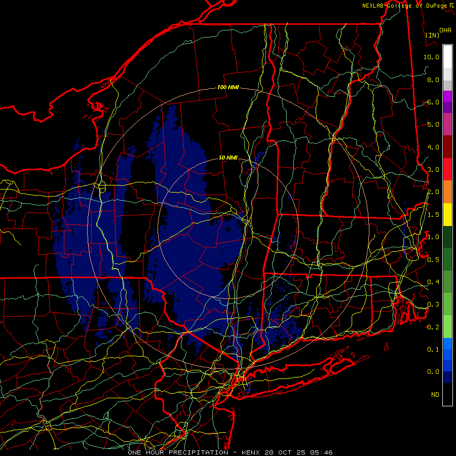Click the ND legend label
Viewport: 456px width, 456px height.
point(435,394)
